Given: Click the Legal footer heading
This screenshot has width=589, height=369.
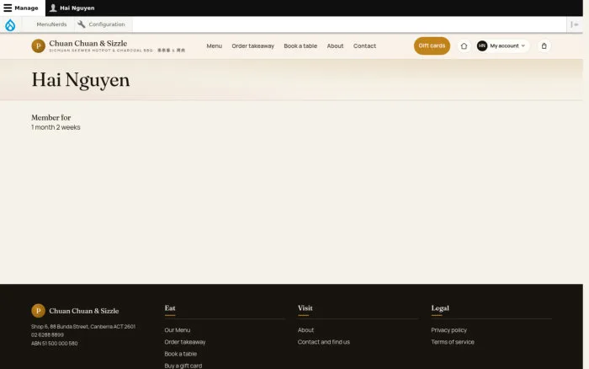Looking at the screenshot, I should [x=440, y=308].
